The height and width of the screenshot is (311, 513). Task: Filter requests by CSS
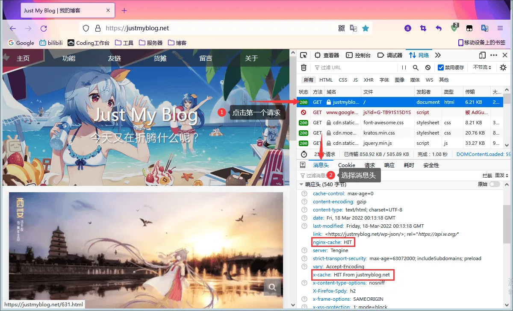pyautogui.click(x=343, y=80)
